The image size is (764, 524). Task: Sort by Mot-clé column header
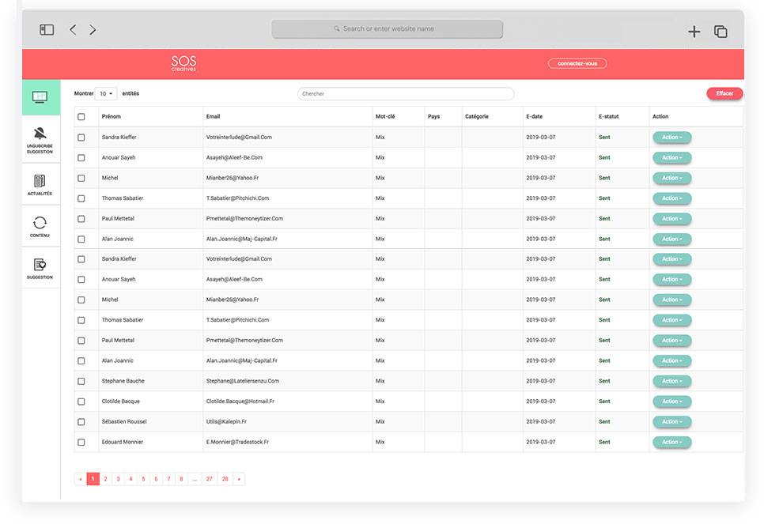click(385, 117)
